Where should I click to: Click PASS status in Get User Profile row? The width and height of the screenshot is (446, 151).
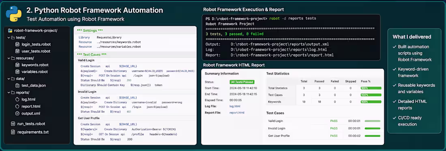(x=334, y=136)
